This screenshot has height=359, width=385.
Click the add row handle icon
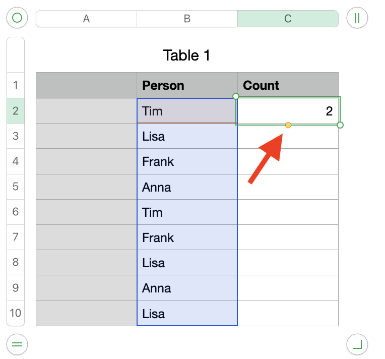coord(17,345)
